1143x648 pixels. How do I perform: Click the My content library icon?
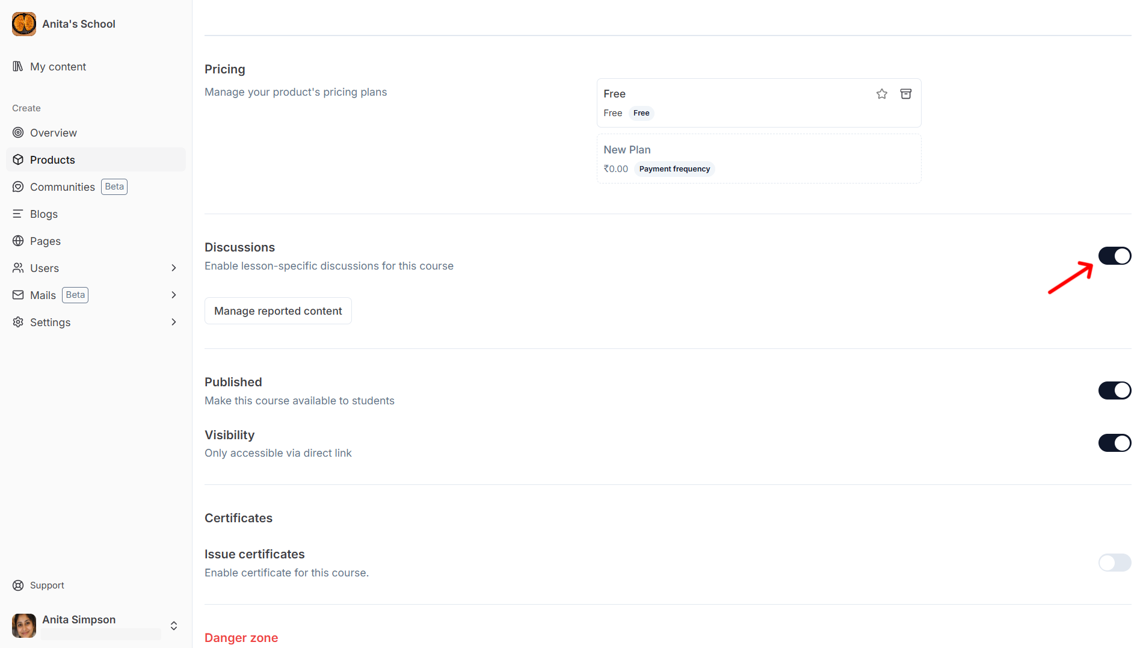coord(18,66)
